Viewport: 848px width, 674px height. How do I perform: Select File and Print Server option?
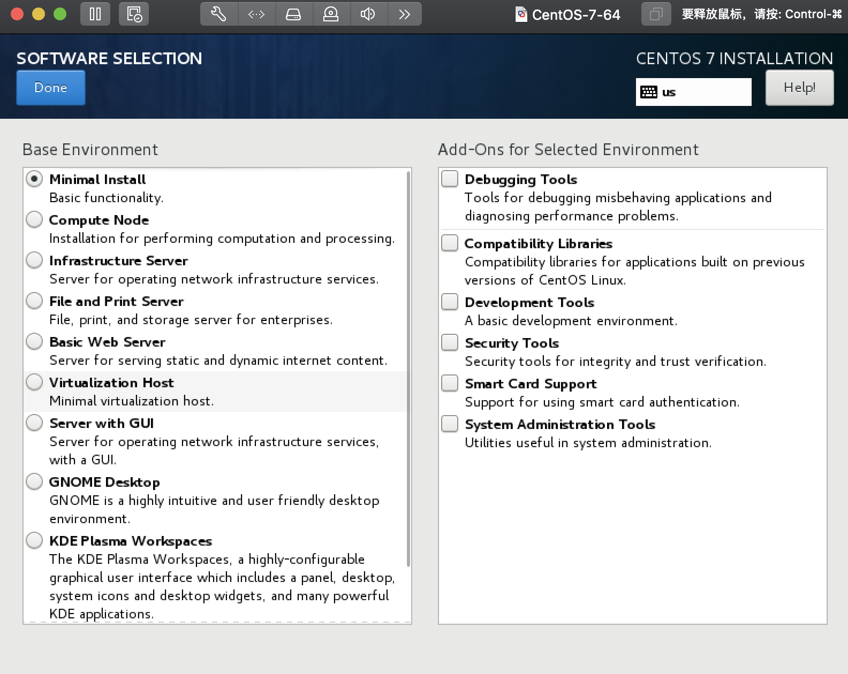click(x=34, y=301)
